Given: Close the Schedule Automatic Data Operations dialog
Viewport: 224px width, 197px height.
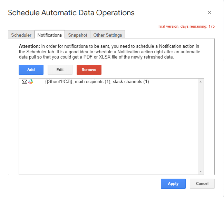Looking at the screenshot, I should [x=209, y=12].
